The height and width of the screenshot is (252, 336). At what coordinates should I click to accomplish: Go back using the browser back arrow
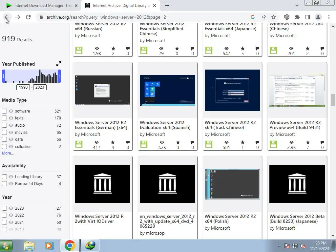click(x=7, y=17)
